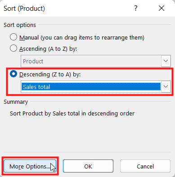Dismiss the dialog with Cancel
The height and width of the screenshot is (177, 175).
[145, 166]
